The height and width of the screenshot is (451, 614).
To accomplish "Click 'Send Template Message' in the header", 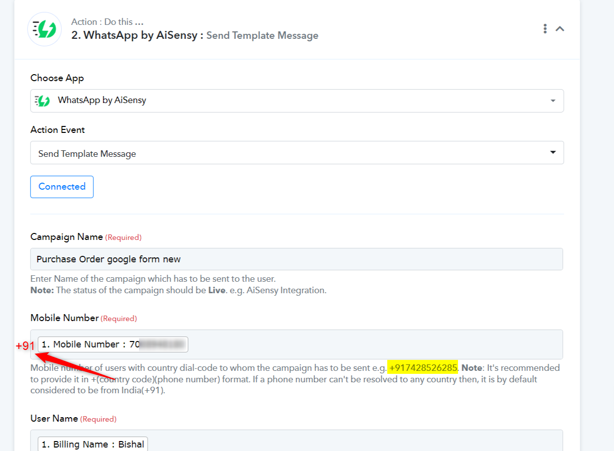I will 263,36.
